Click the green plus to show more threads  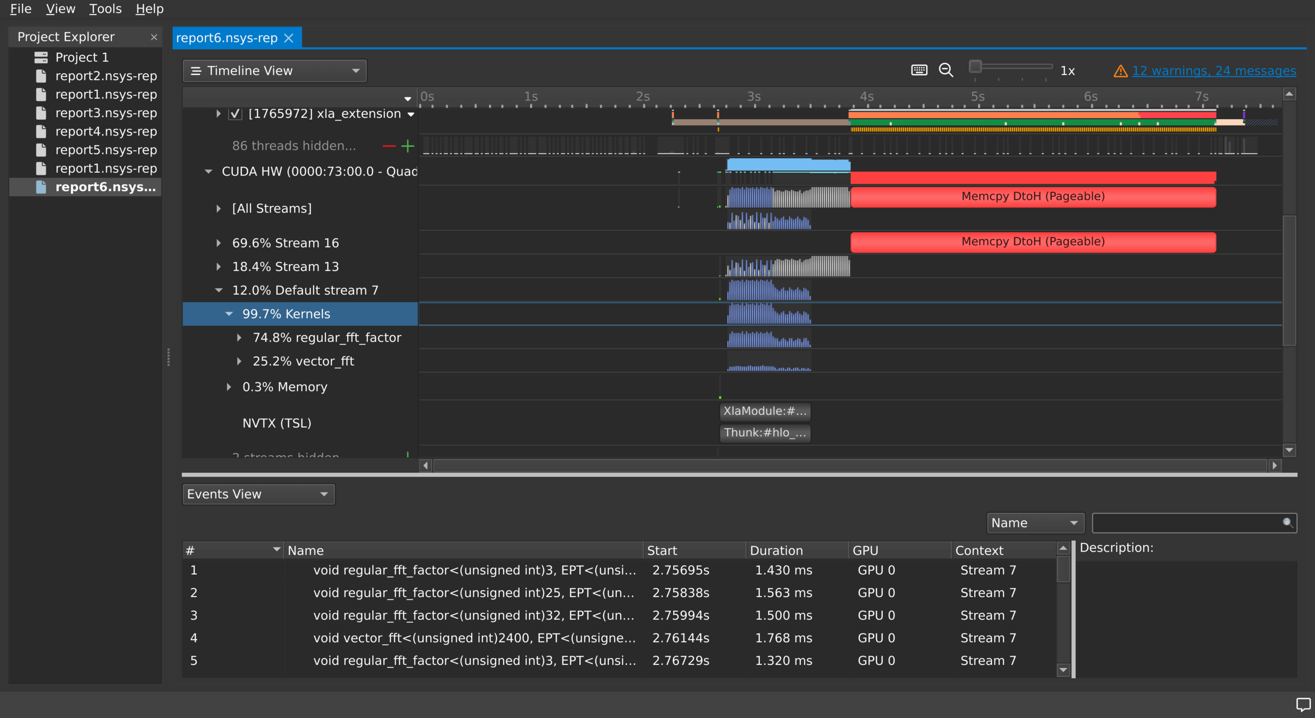pos(408,146)
